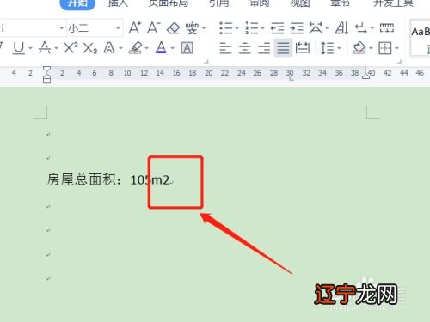
Task: Click the clear formatting eraser icon
Action: (174, 28)
